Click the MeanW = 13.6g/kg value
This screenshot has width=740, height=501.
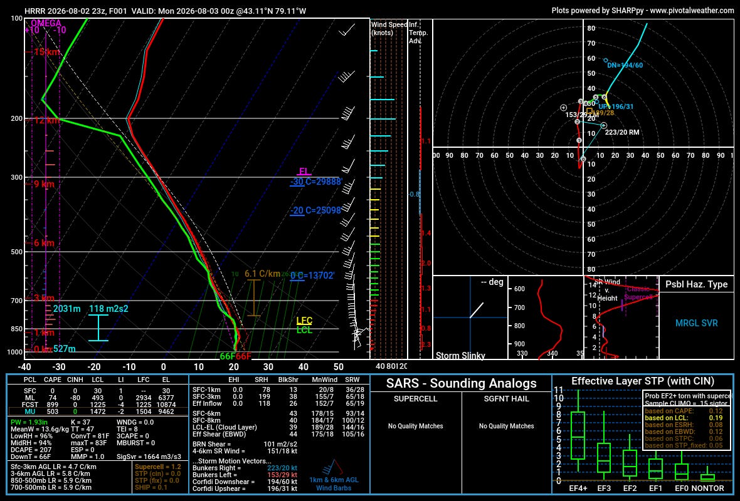[40, 430]
